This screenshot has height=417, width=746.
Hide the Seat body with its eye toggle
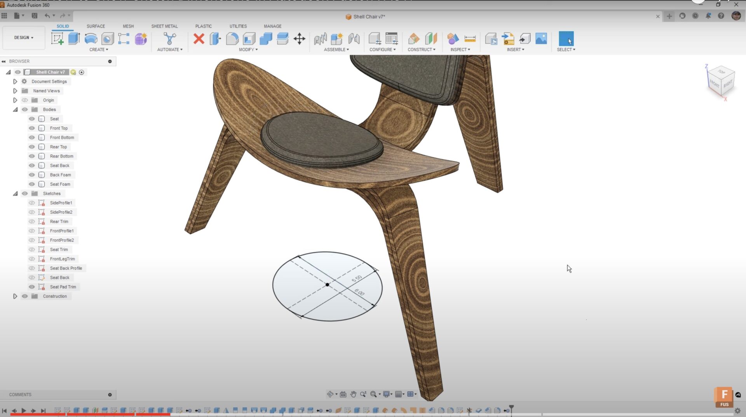click(31, 119)
